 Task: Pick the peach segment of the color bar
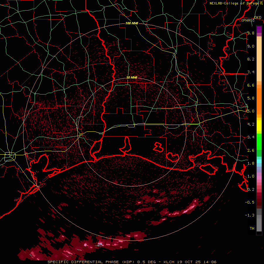point(259,61)
